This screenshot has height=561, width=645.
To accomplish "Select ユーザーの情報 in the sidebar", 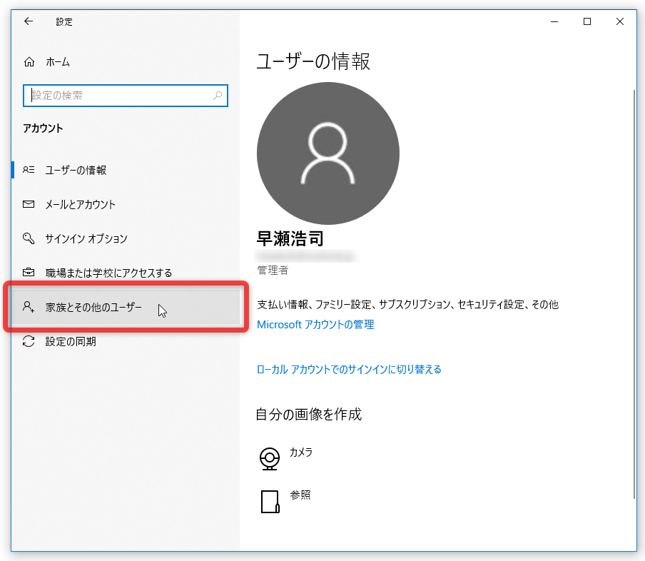I will (x=126, y=170).
